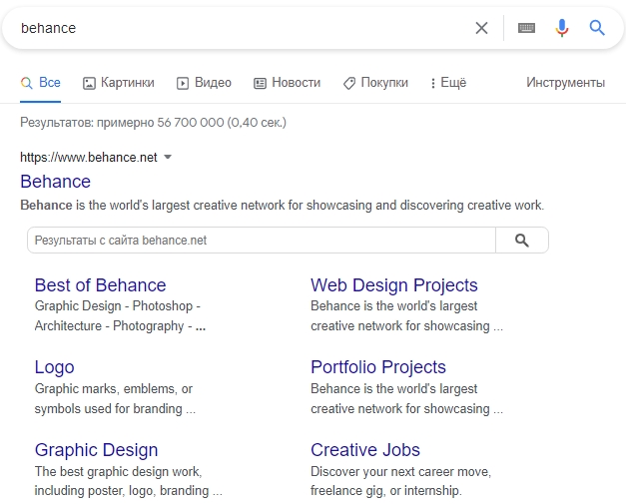
Task: Click the behance.net site search field
Action: (x=260, y=241)
